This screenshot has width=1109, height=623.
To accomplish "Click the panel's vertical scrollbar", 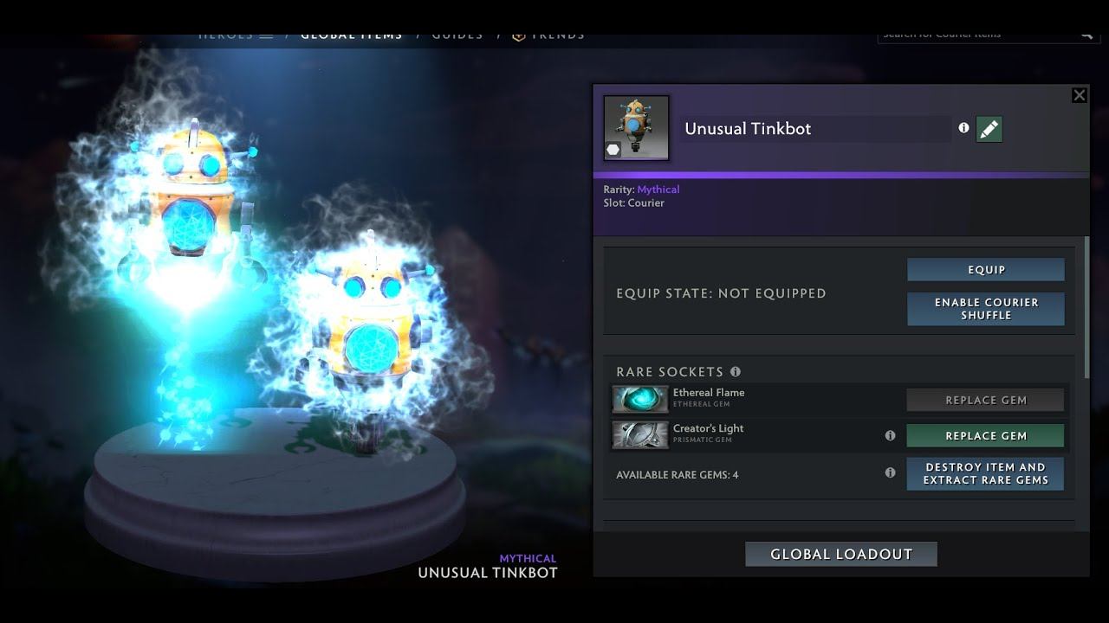I will point(1086,307).
